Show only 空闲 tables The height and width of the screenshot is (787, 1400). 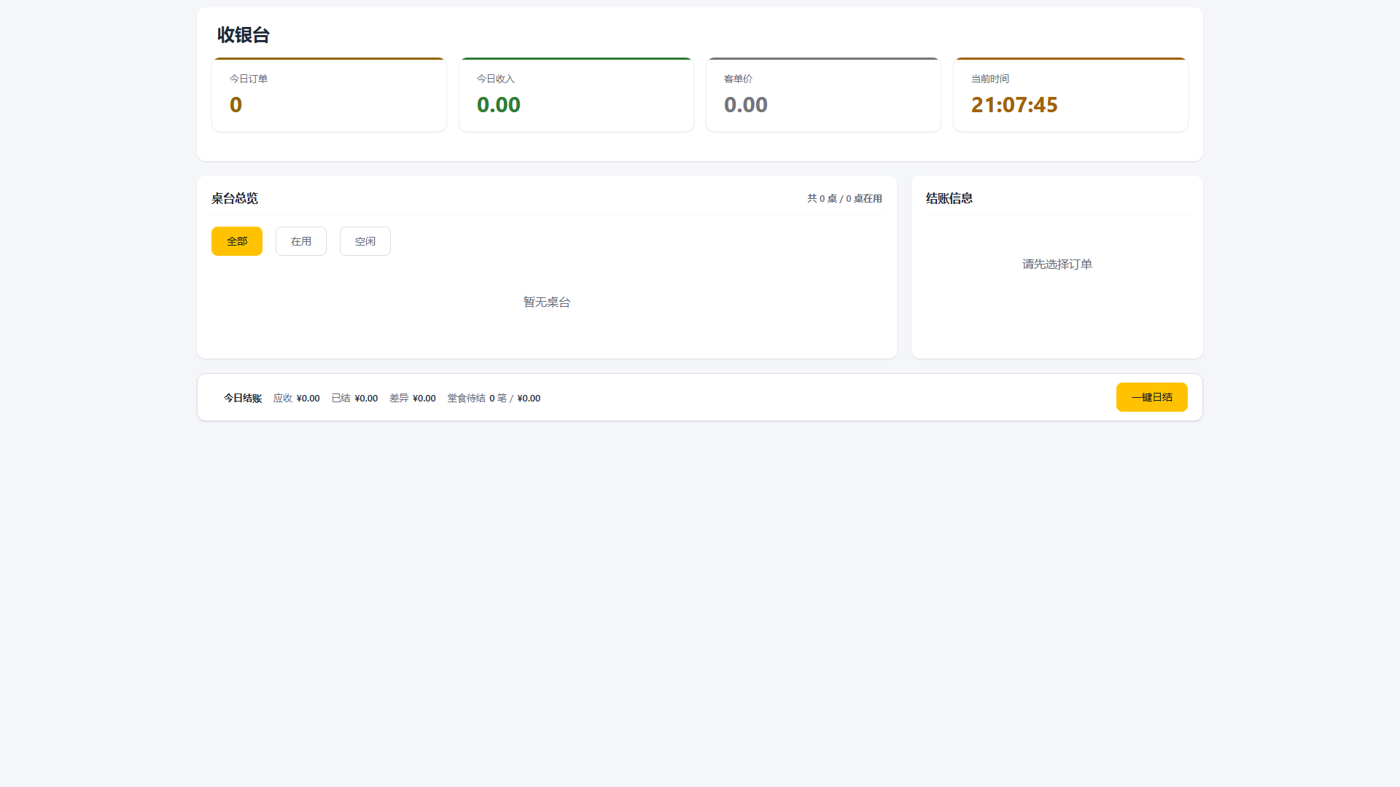tap(365, 241)
